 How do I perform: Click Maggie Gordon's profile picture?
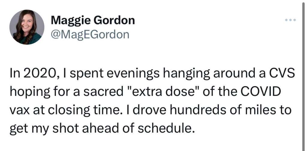tap(27, 27)
